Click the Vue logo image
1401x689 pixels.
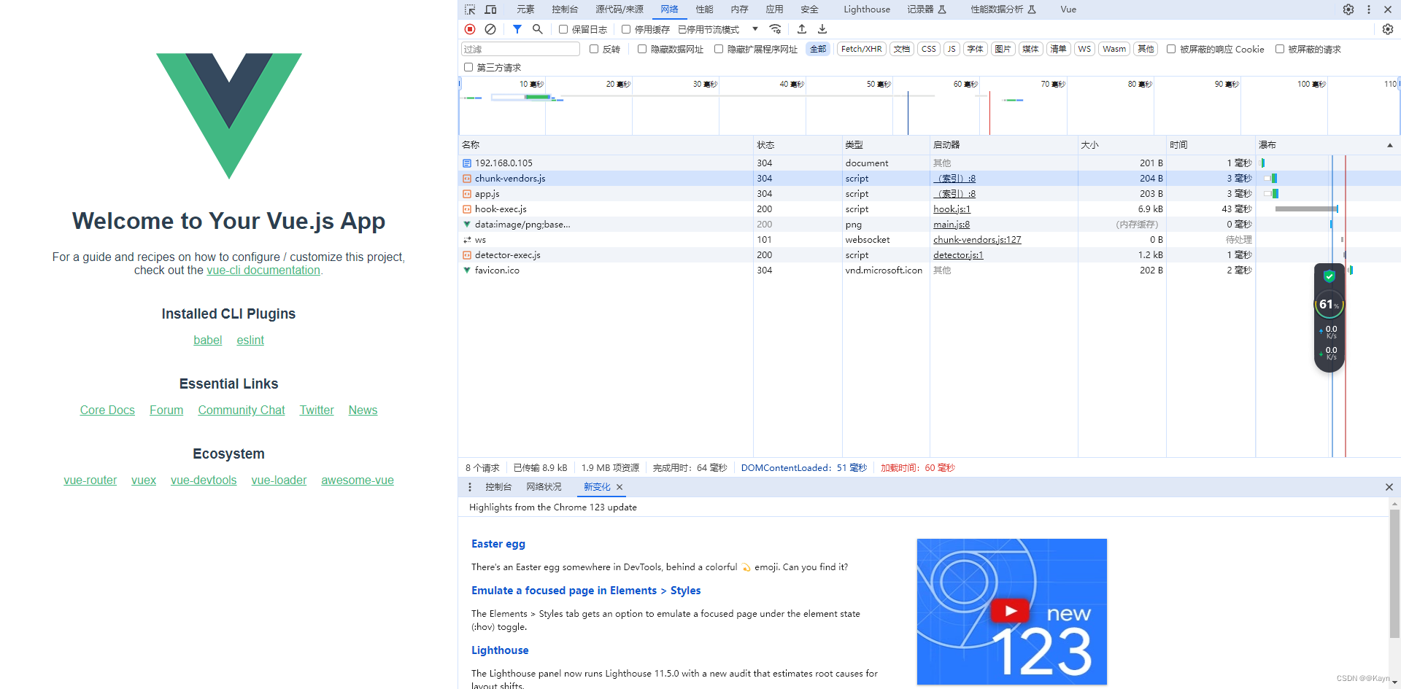coord(229,116)
